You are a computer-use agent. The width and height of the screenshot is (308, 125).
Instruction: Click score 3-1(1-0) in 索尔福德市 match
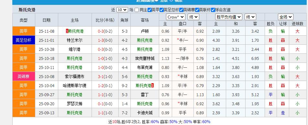(105, 76)
